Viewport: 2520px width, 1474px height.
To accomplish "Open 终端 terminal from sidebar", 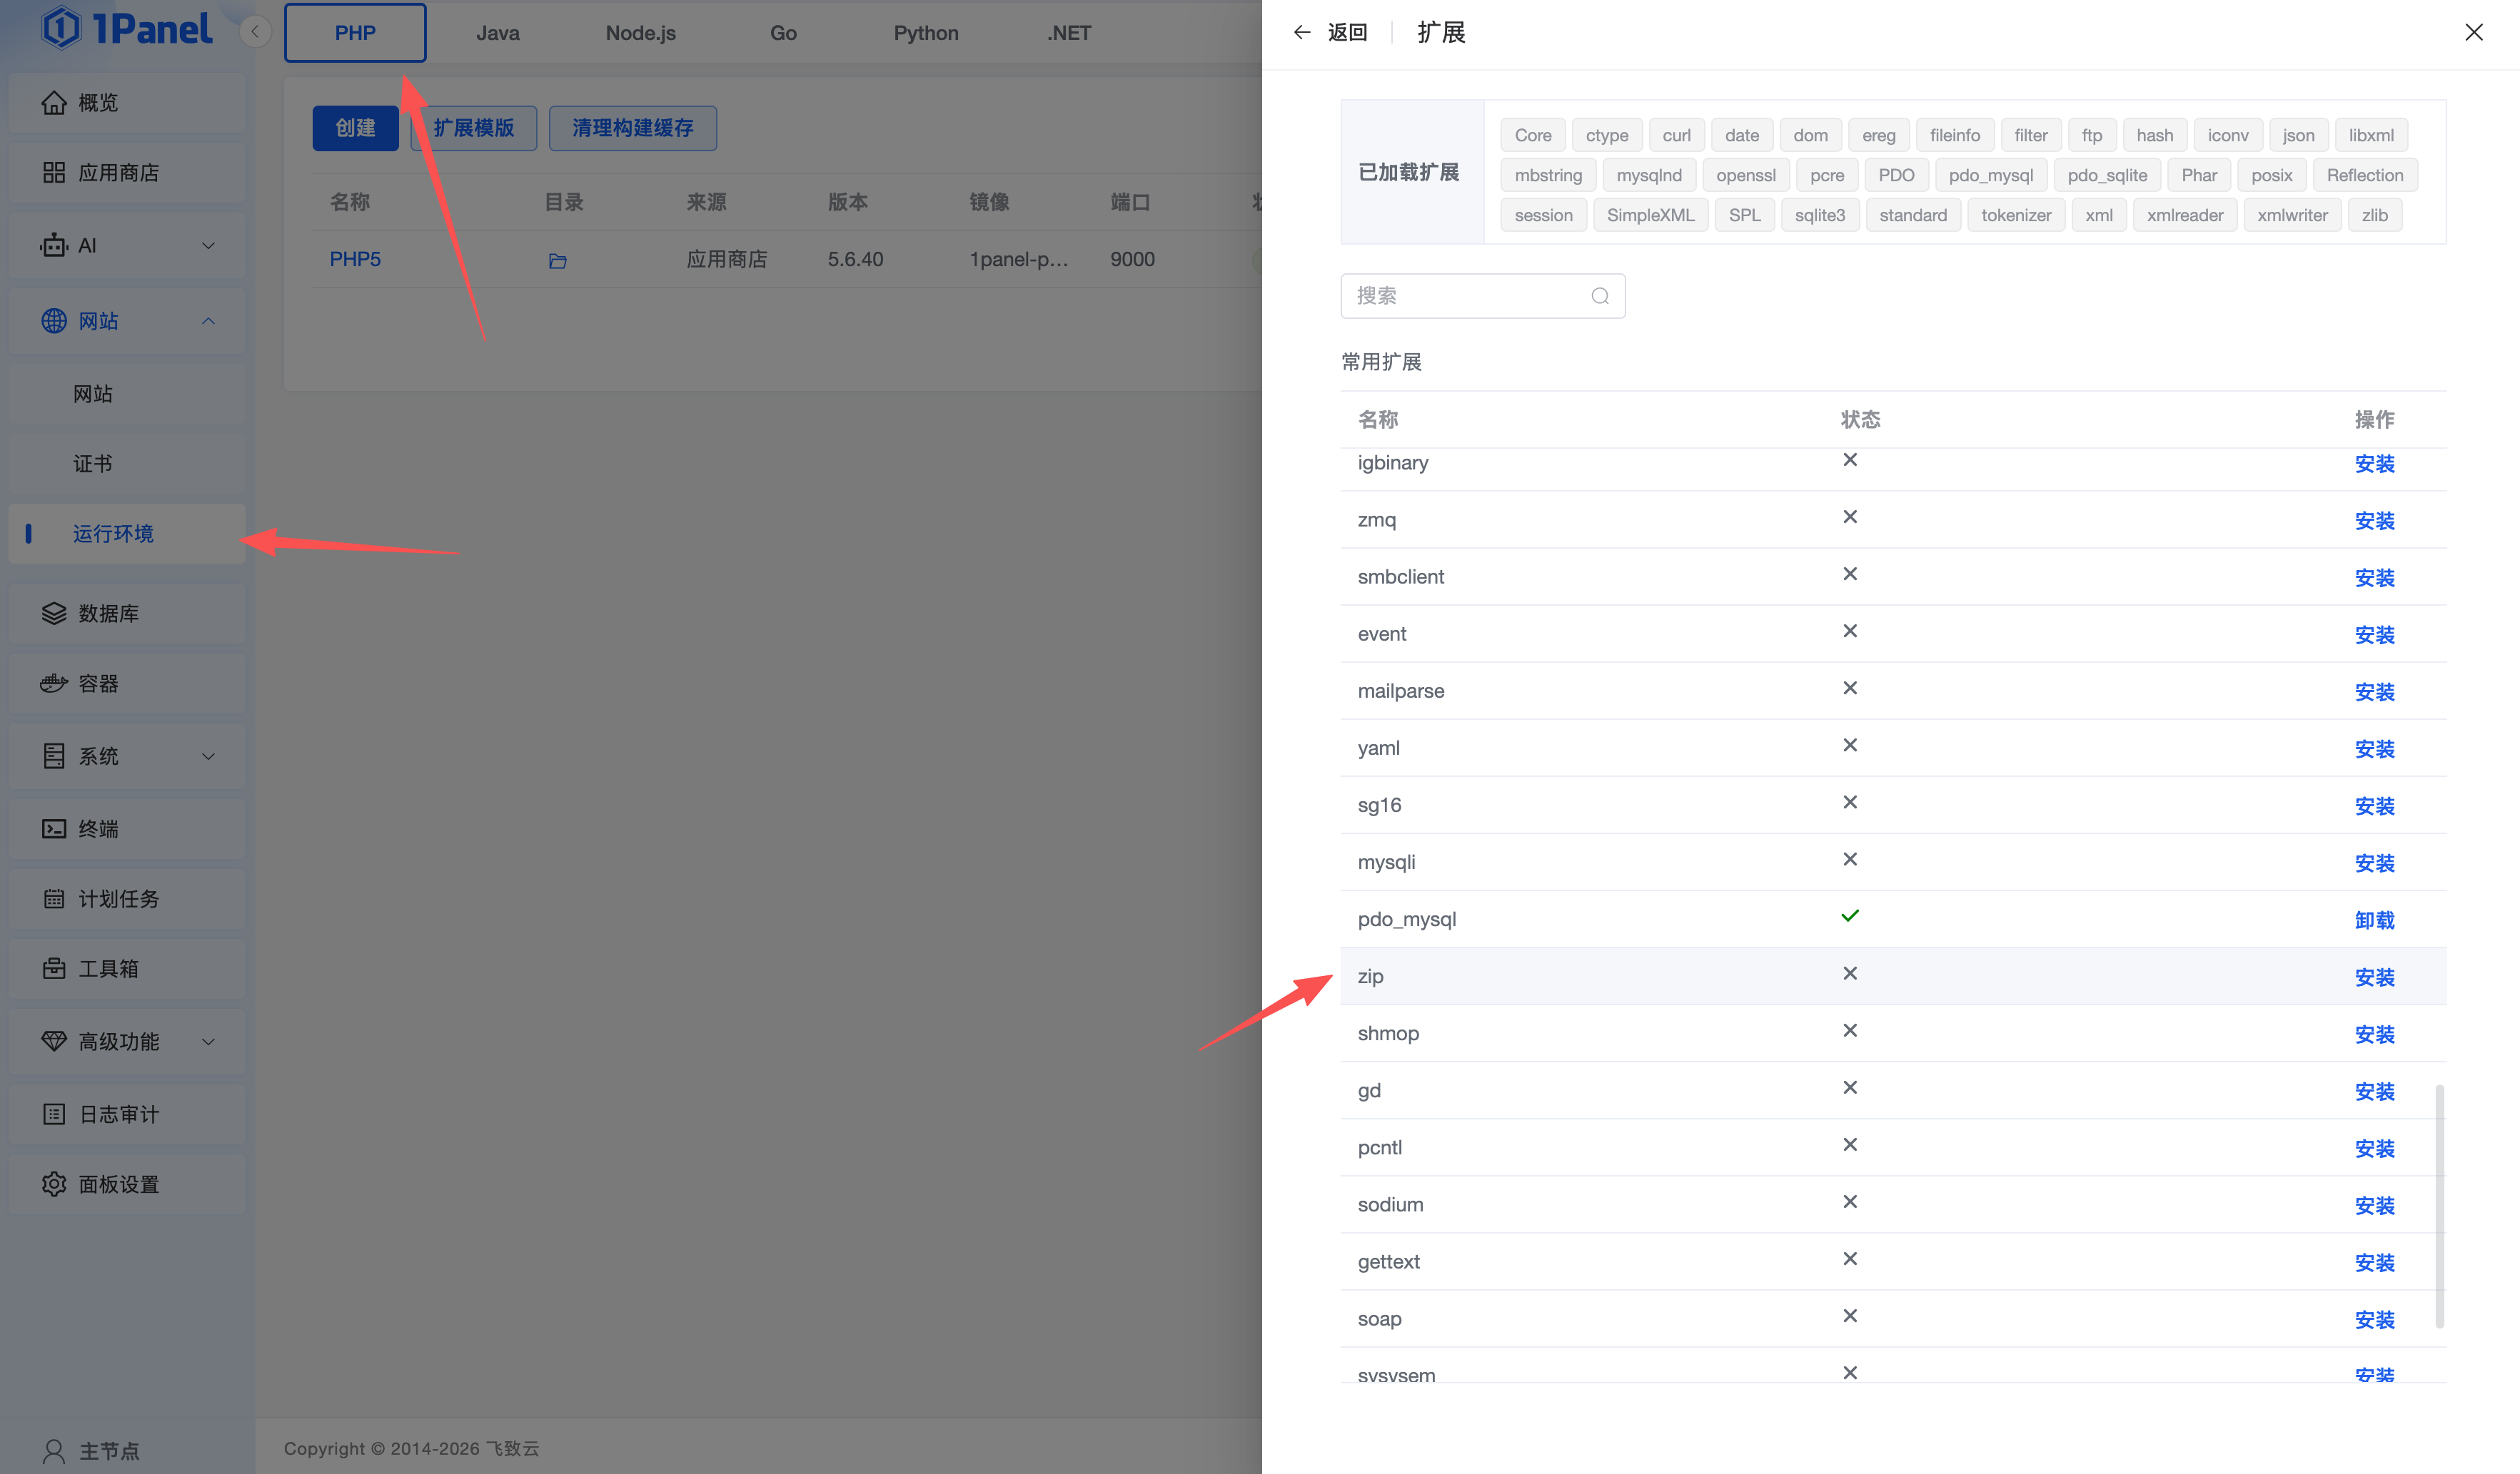I will coord(98,828).
